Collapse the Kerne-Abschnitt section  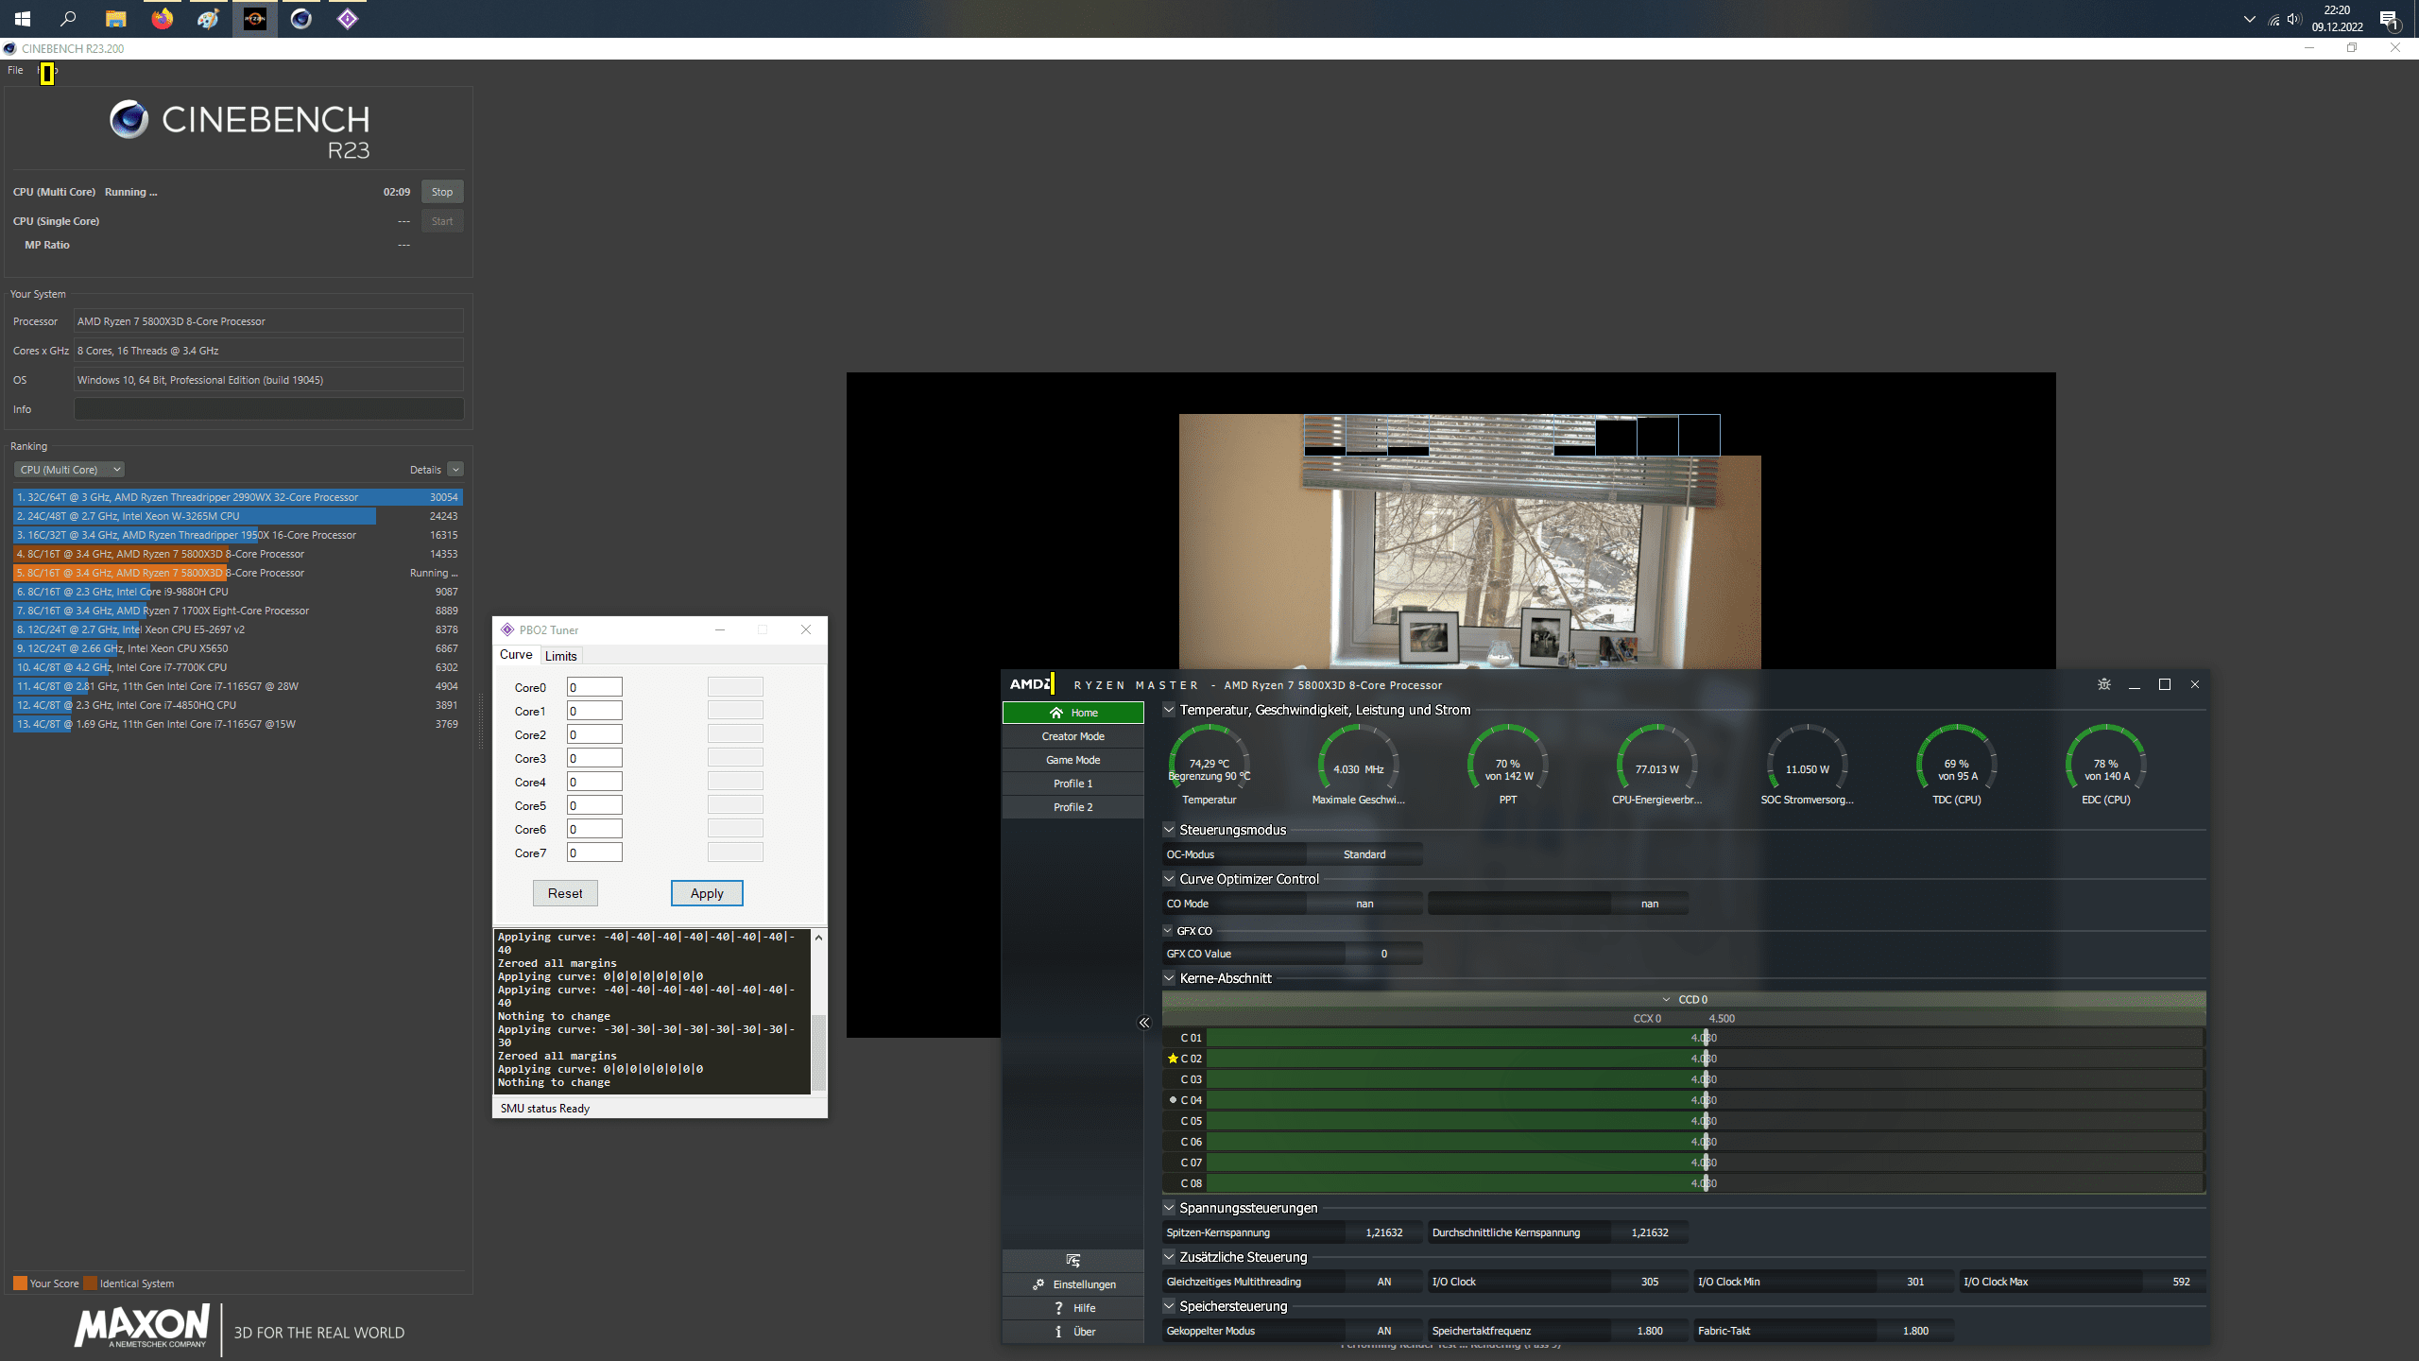point(1169,978)
